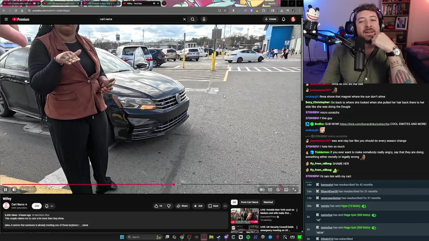The height and width of the screenshot is (241, 429).
Task: Reload the current page
Action: 16,10
